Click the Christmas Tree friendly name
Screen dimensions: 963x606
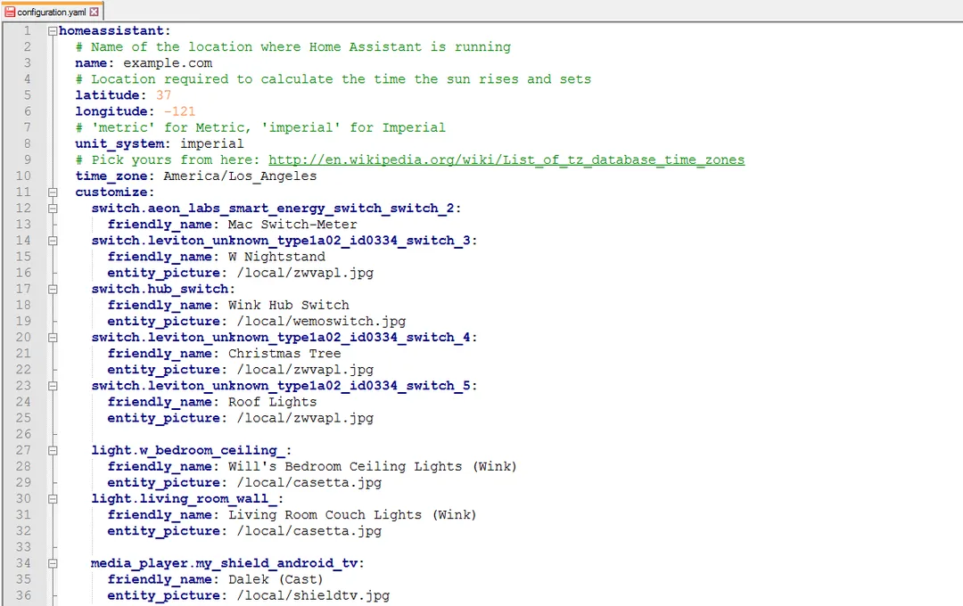point(284,354)
